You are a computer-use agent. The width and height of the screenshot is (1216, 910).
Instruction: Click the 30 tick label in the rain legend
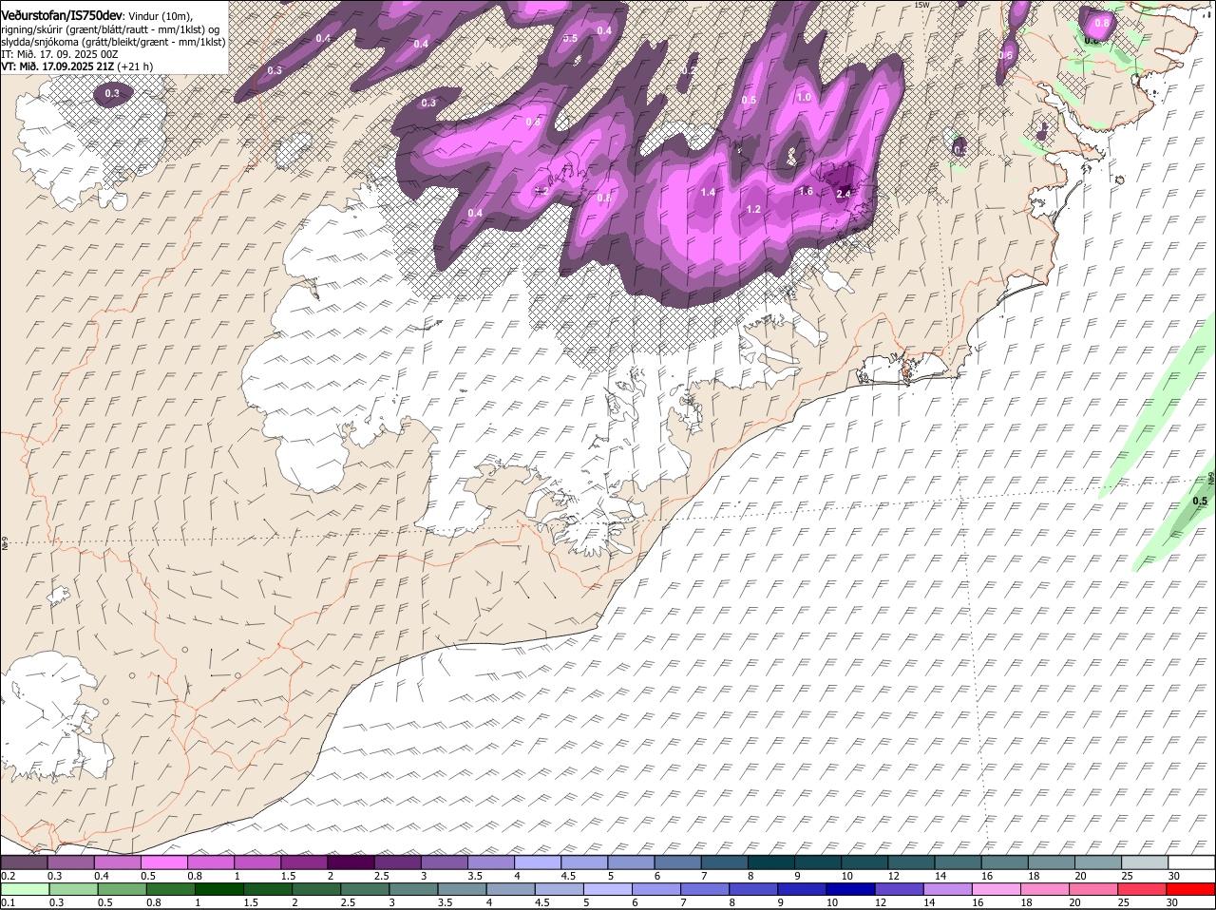tap(1172, 903)
